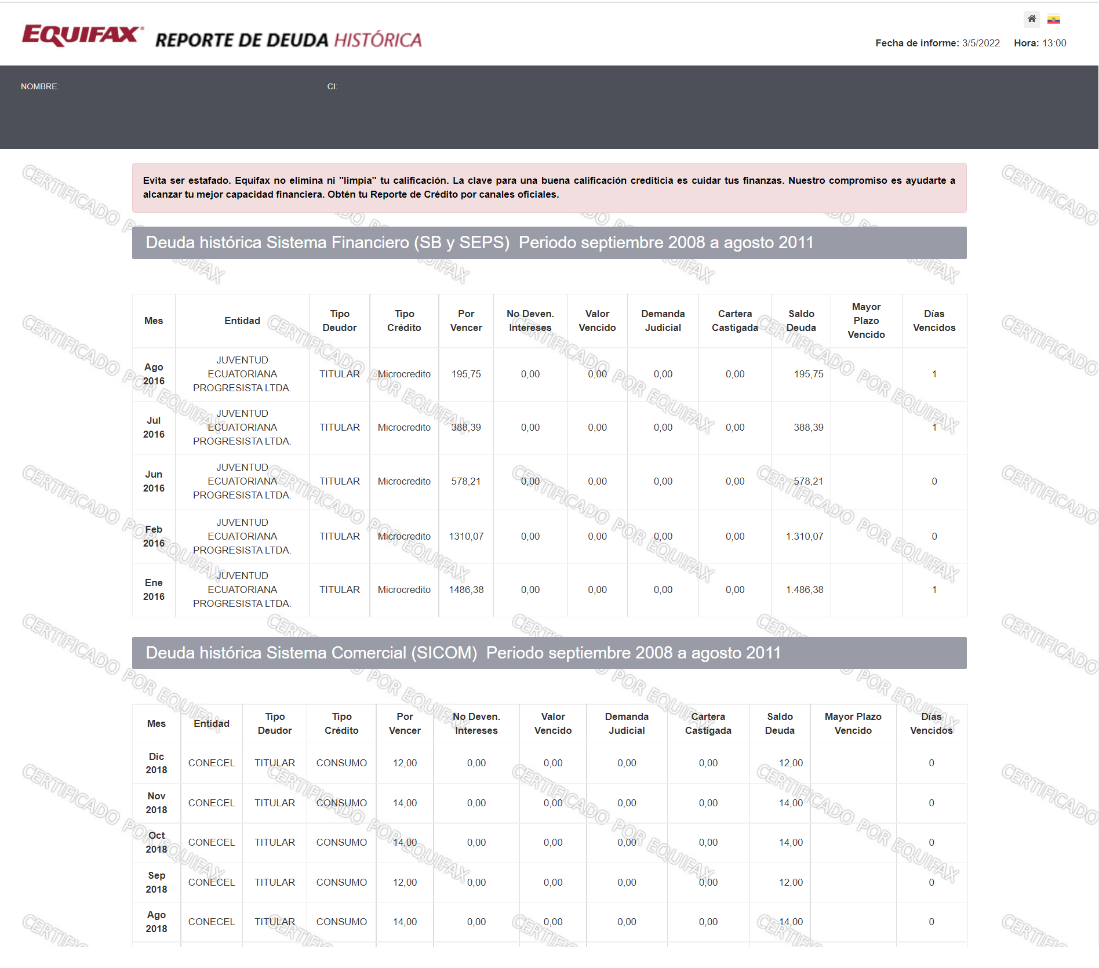This screenshot has height=968, width=1099.
Task: Click the 'Demanda Judicial' header in the Financiero table
Action: (663, 321)
